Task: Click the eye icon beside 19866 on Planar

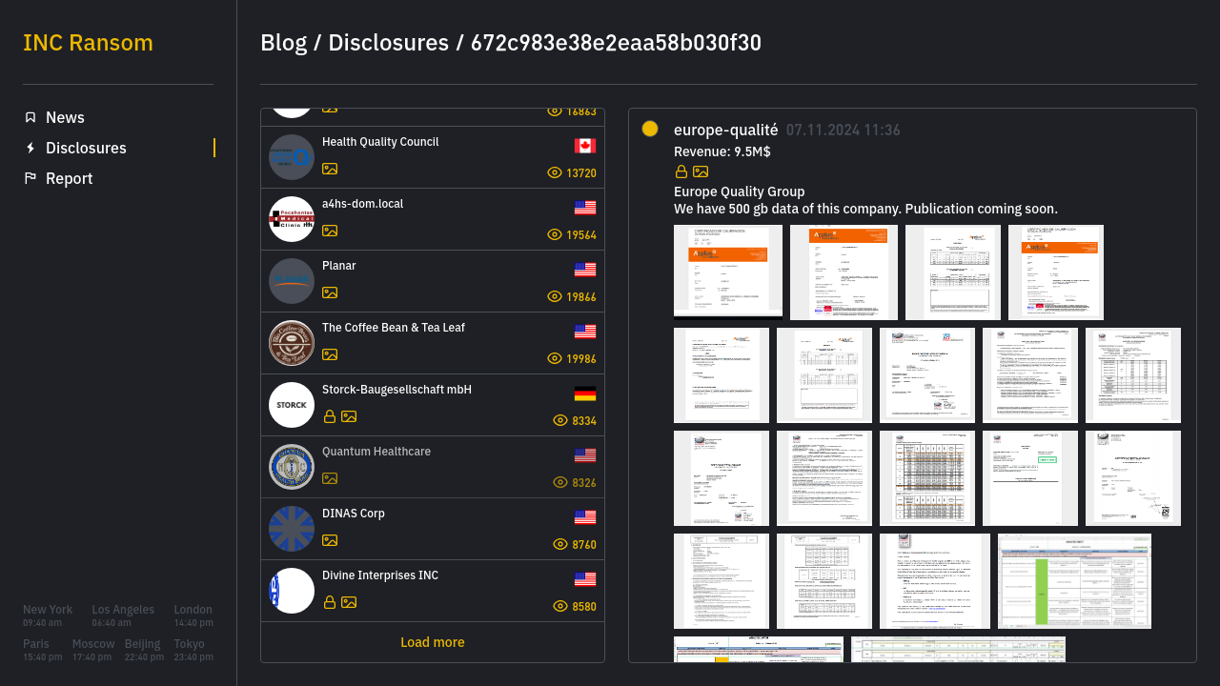Action: [555, 296]
